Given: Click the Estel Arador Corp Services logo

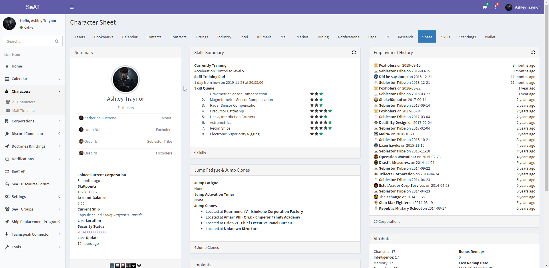Looking at the screenshot, I should click(376, 185).
